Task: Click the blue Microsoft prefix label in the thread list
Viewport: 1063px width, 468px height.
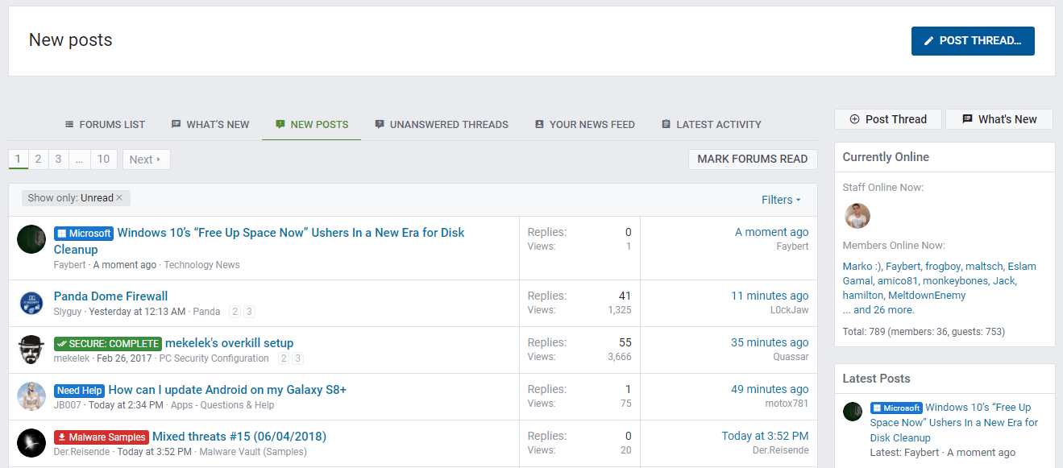Action: (x=83, y=233)
